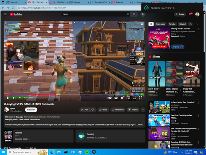Select the All filter chip

pyautogui.click(x=151, y=24)
